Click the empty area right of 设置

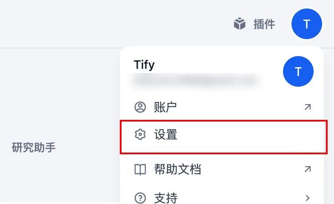tap(252, 136)
